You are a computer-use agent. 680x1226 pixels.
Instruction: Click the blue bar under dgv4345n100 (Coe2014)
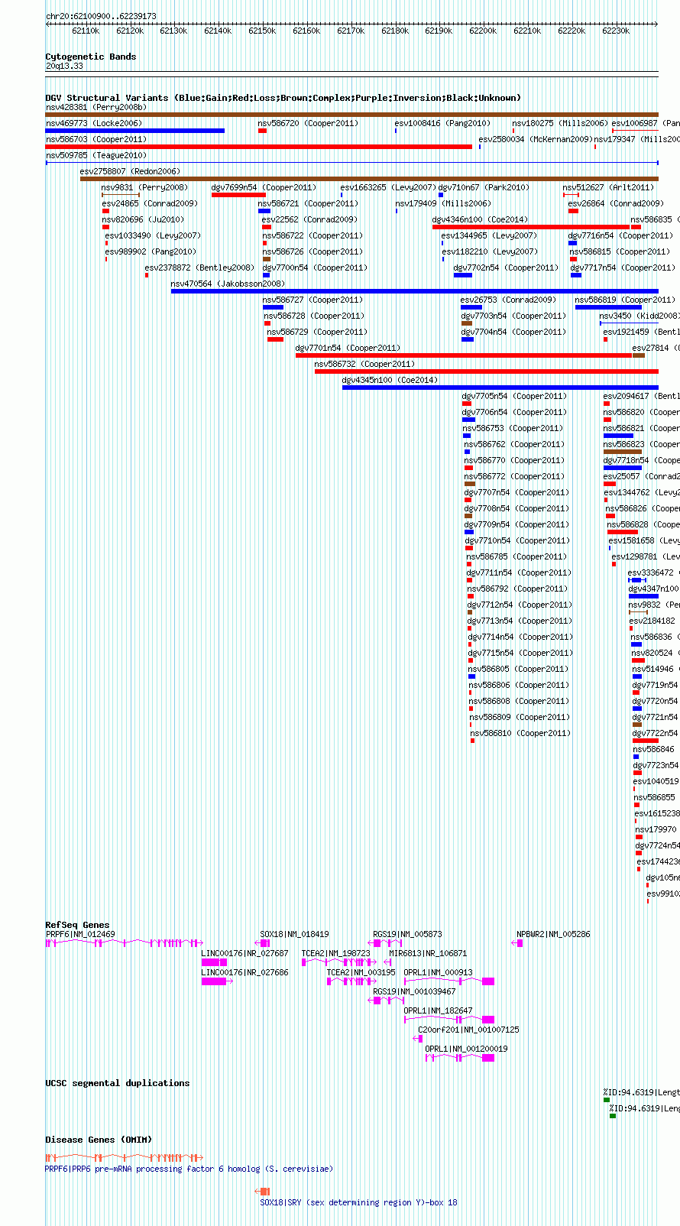pos(500,388)
